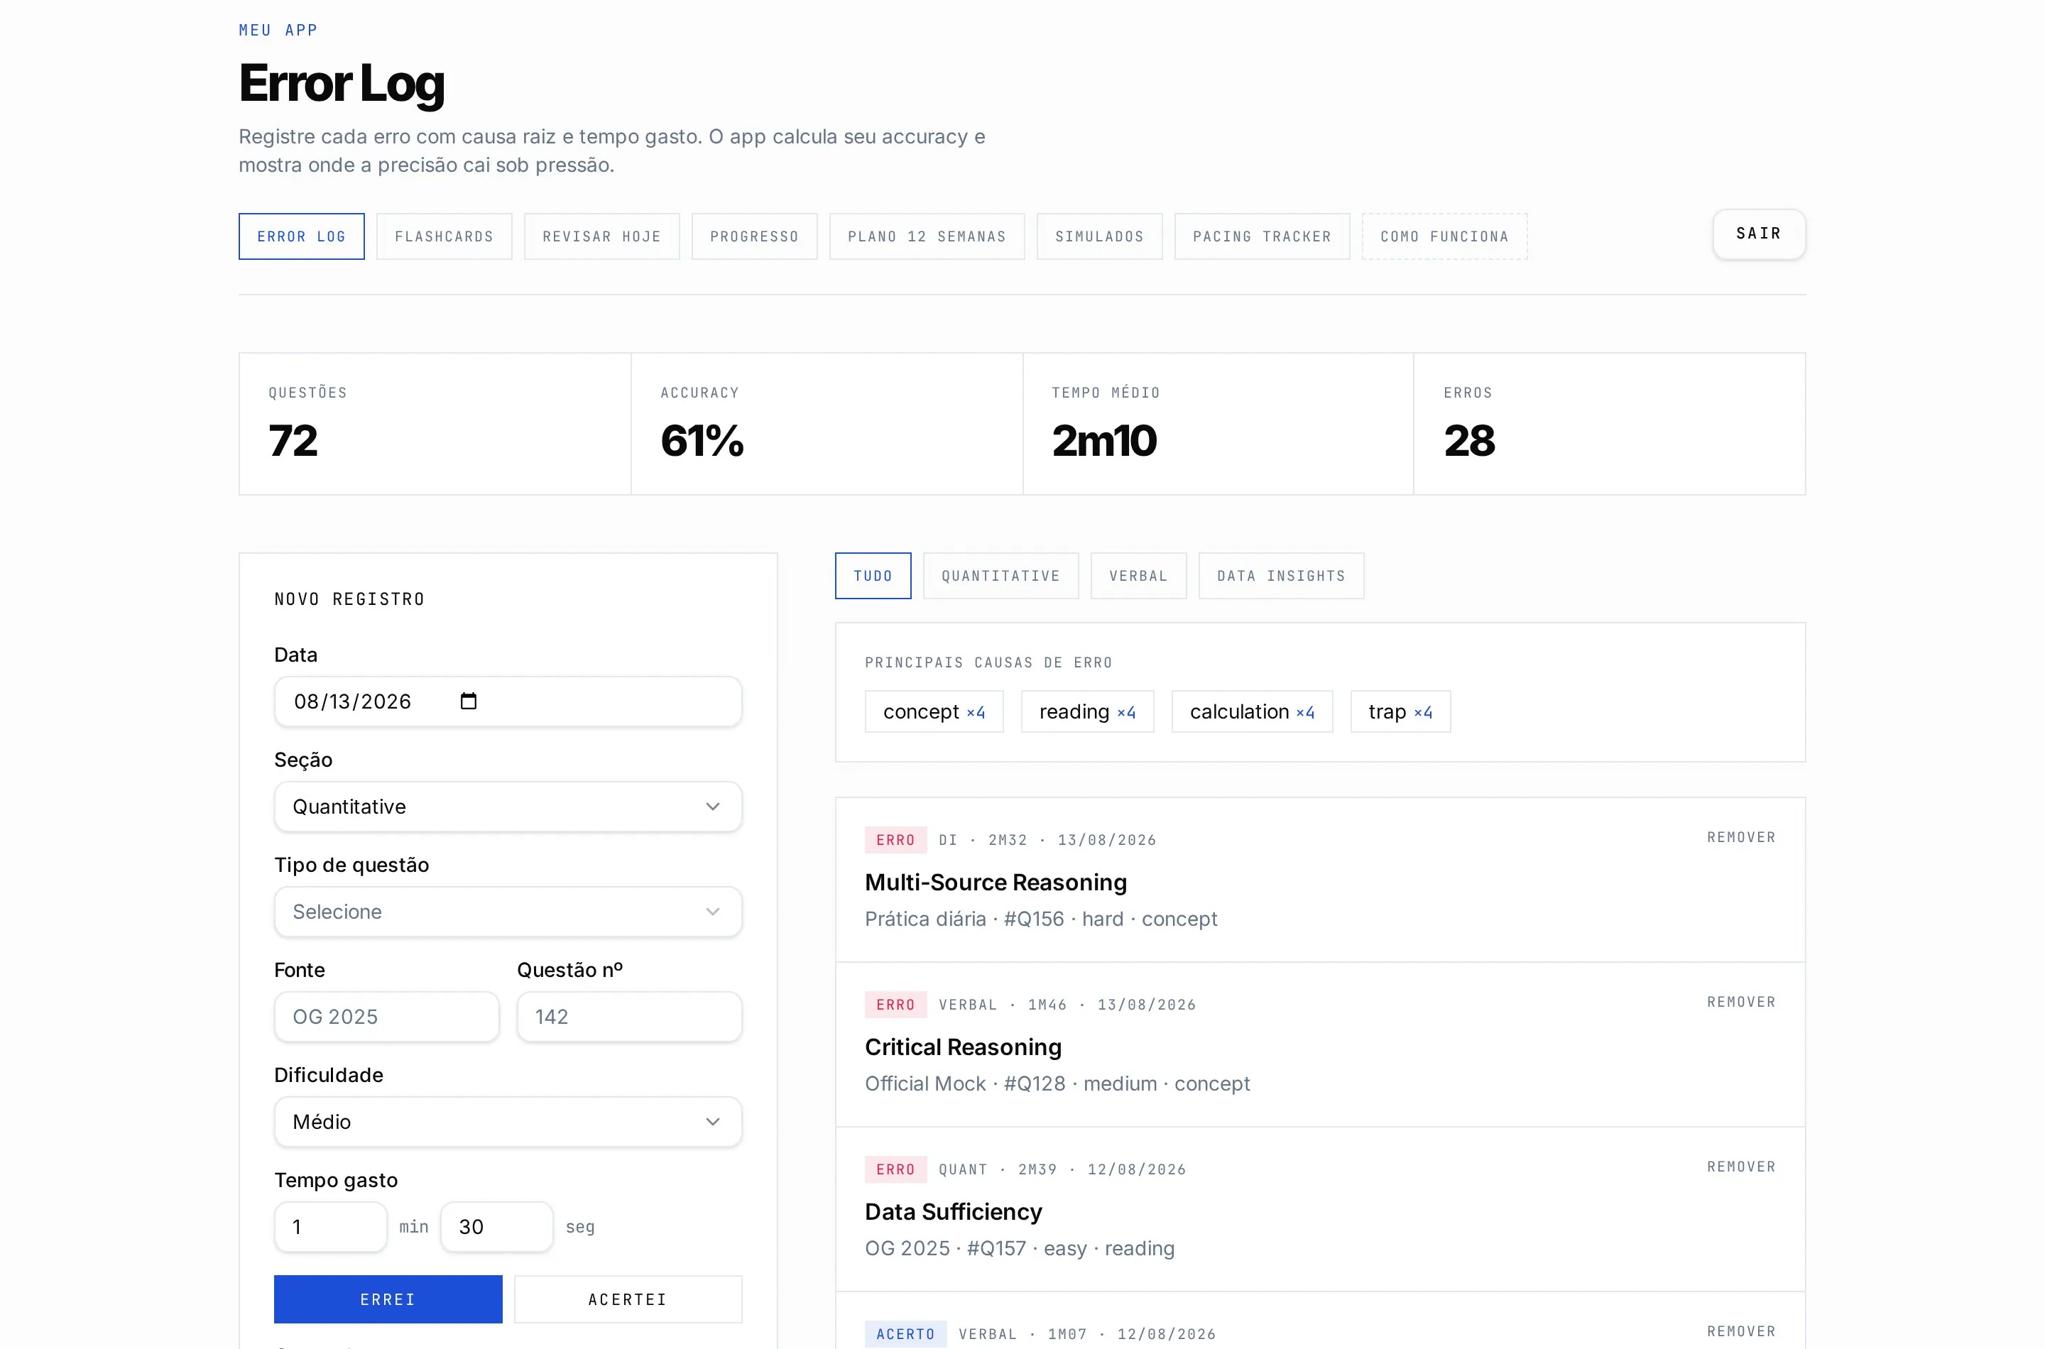Click the Data Sufficiency title
Image resolution: width=2045 pixels, height=1349 pixels.
pos(953,1211)
